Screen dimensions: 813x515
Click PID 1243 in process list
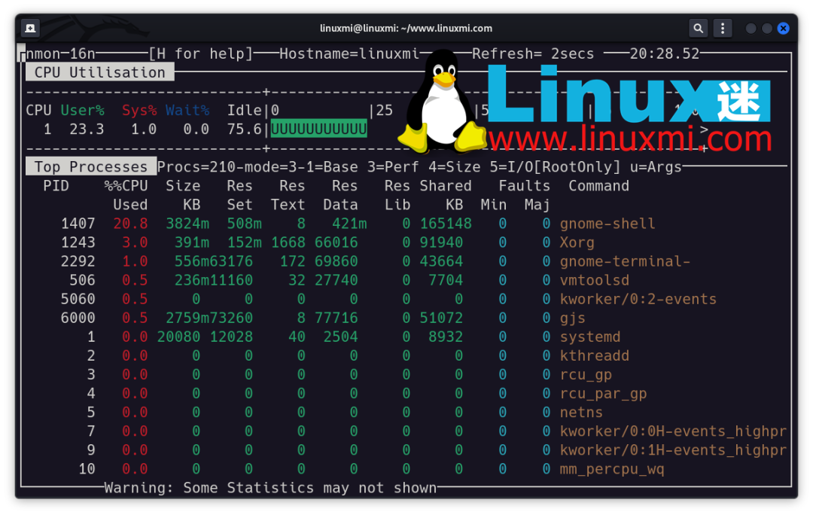point(78,242)
